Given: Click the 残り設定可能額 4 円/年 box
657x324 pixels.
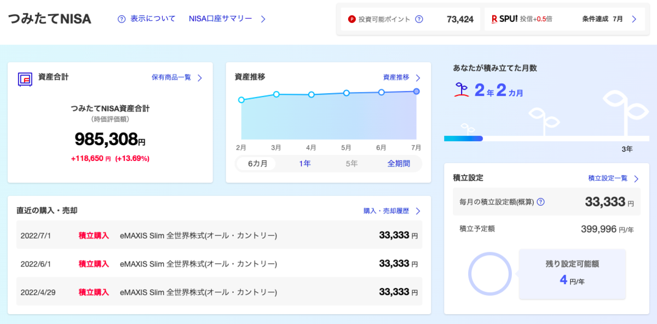Looking at the screenshot, I should click(572, 274).
